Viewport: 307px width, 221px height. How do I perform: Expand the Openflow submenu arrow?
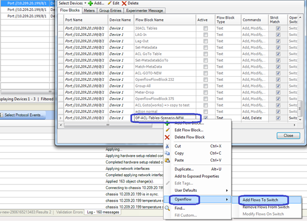tap(227, 200)
